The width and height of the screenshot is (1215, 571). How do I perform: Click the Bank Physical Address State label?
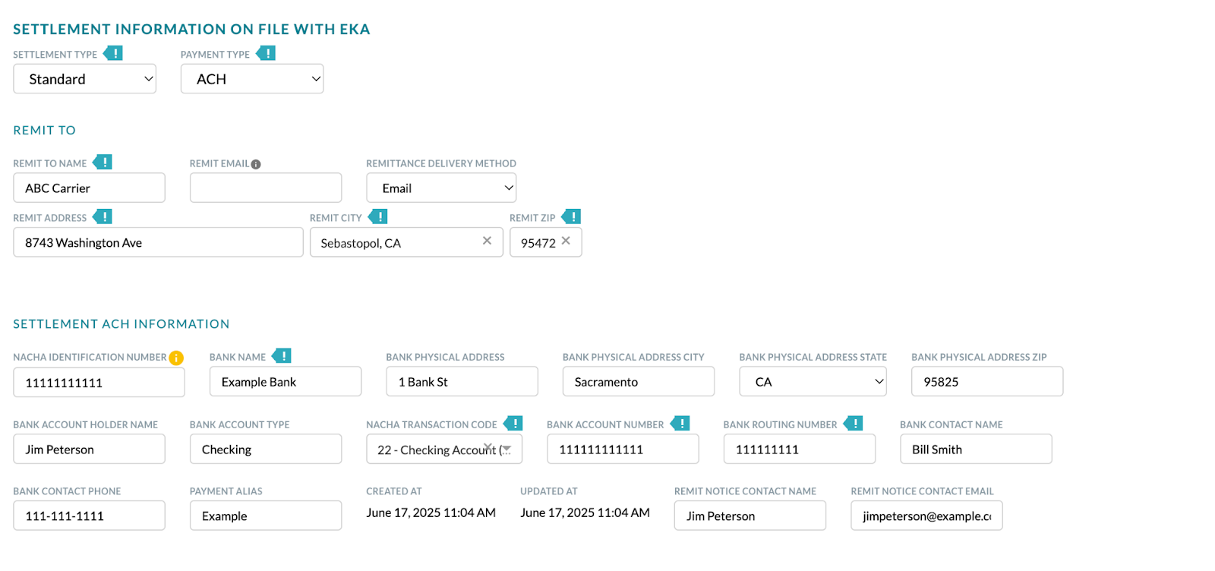(813, 357)
